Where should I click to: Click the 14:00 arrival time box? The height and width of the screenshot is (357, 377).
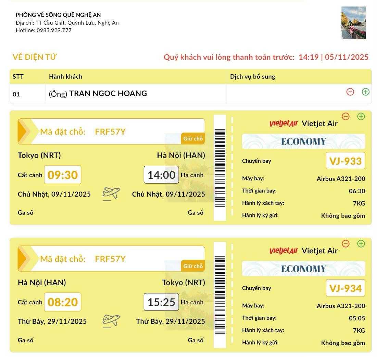161,175
